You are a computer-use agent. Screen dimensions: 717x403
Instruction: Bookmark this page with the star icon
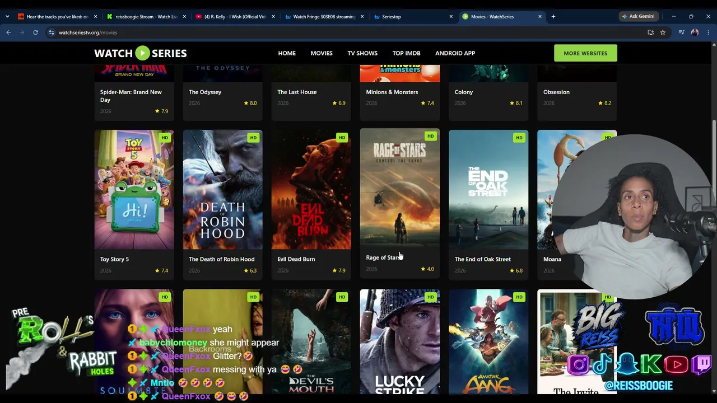pos(663,32)
